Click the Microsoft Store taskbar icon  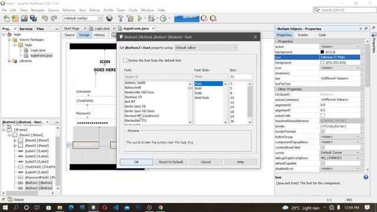point(48,207)
